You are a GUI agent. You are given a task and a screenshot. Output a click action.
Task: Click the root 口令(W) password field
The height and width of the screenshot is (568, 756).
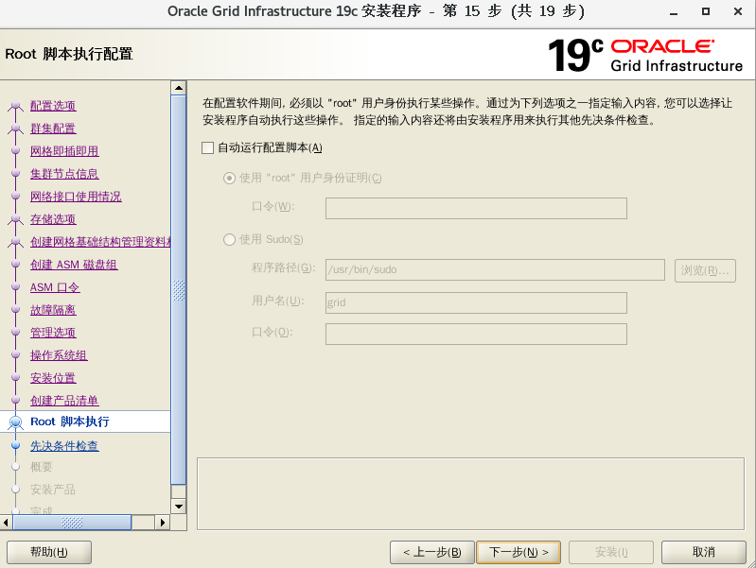coord(476,208)
